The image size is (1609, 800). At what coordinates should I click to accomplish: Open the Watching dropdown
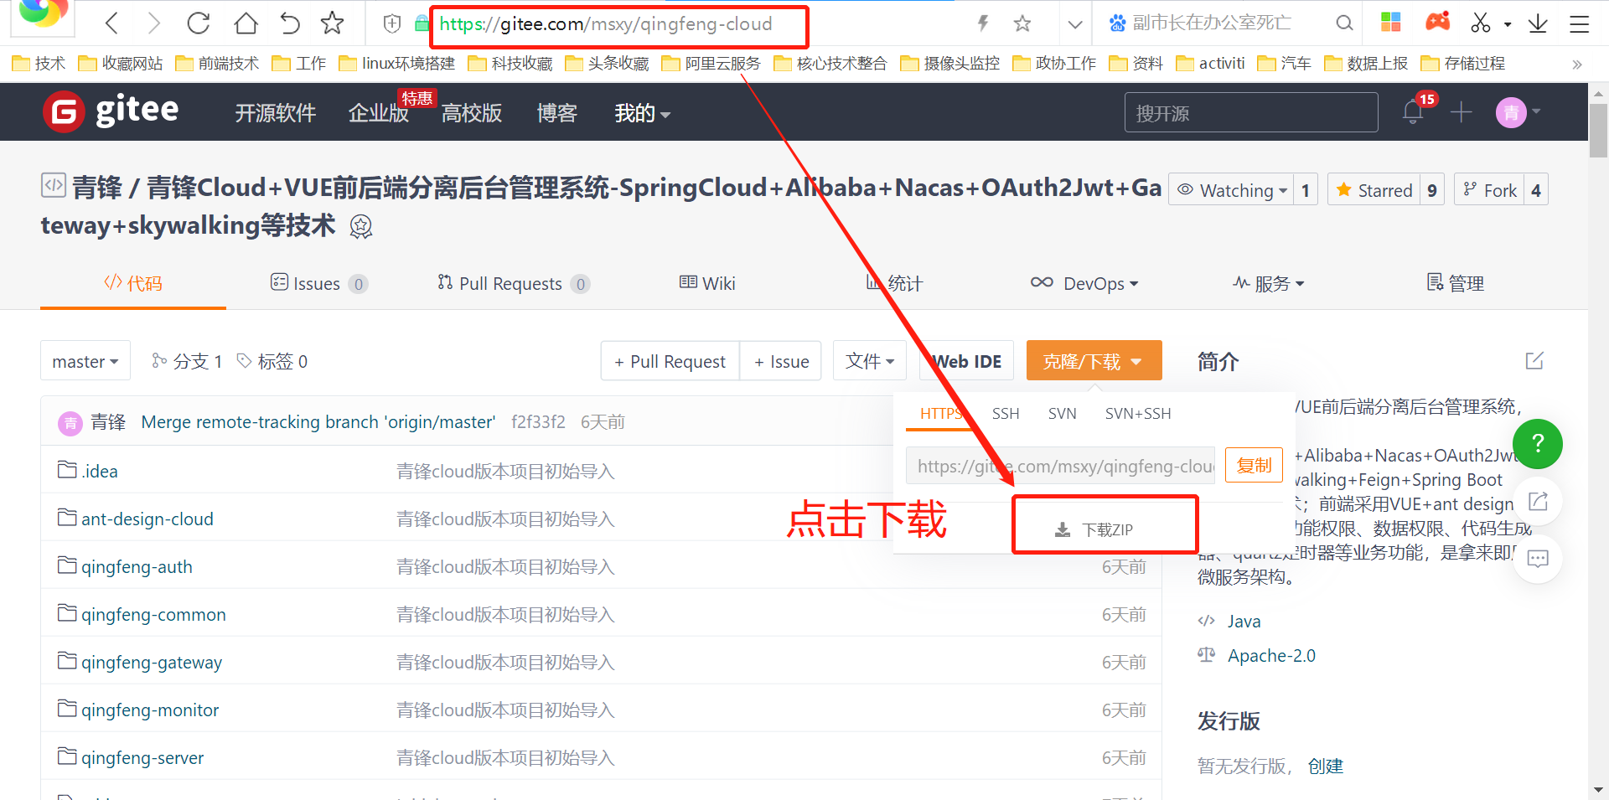[x=1231, y=190]
